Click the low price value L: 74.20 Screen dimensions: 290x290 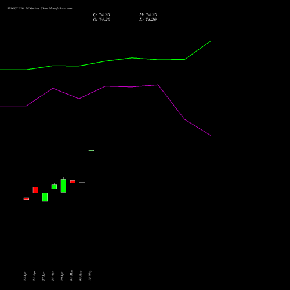tap(148, 20)
